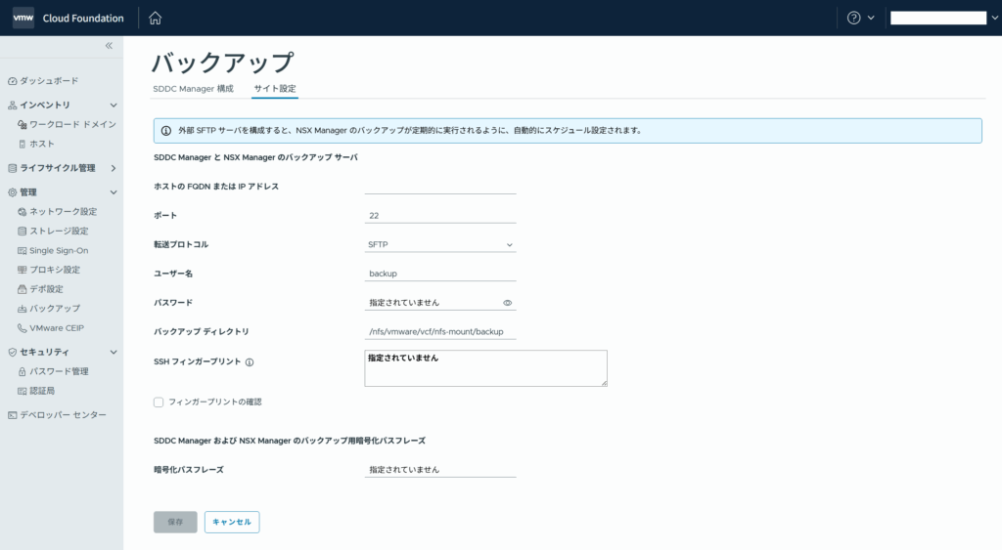Open デベロッパー センター in the sidebar

(63, 415)
